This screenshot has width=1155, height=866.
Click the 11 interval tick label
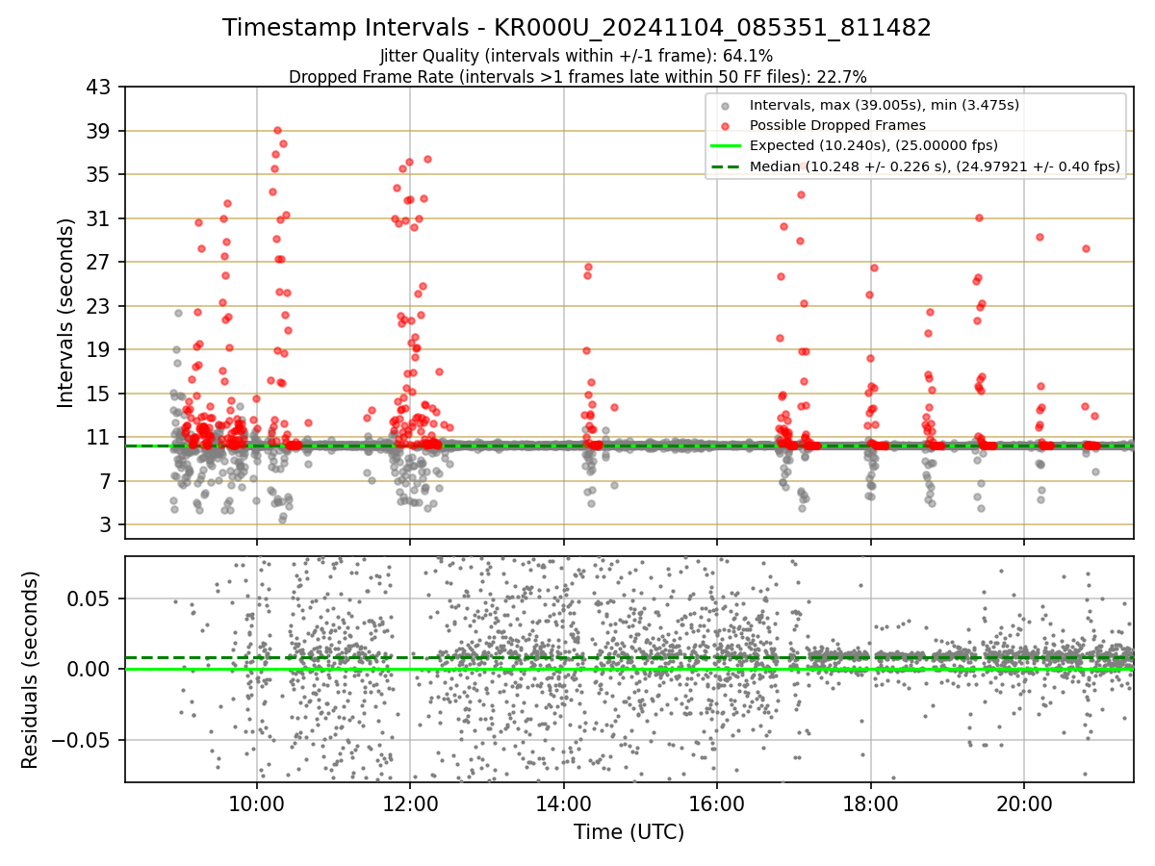click(x=100, y=438)
